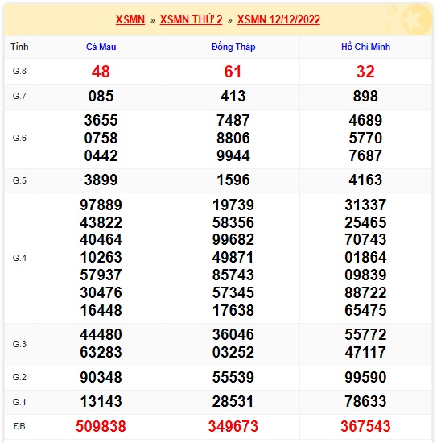Click G.6 result 7487
The width and height of the screenshot is (441, 443).
pyautogui.click(x=233, y=120)
